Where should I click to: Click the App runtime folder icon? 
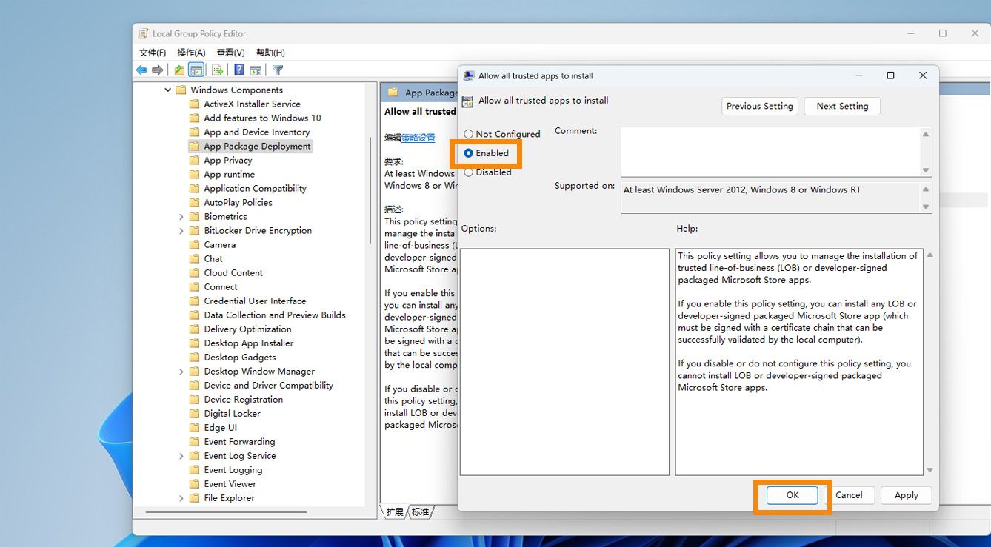194,174
